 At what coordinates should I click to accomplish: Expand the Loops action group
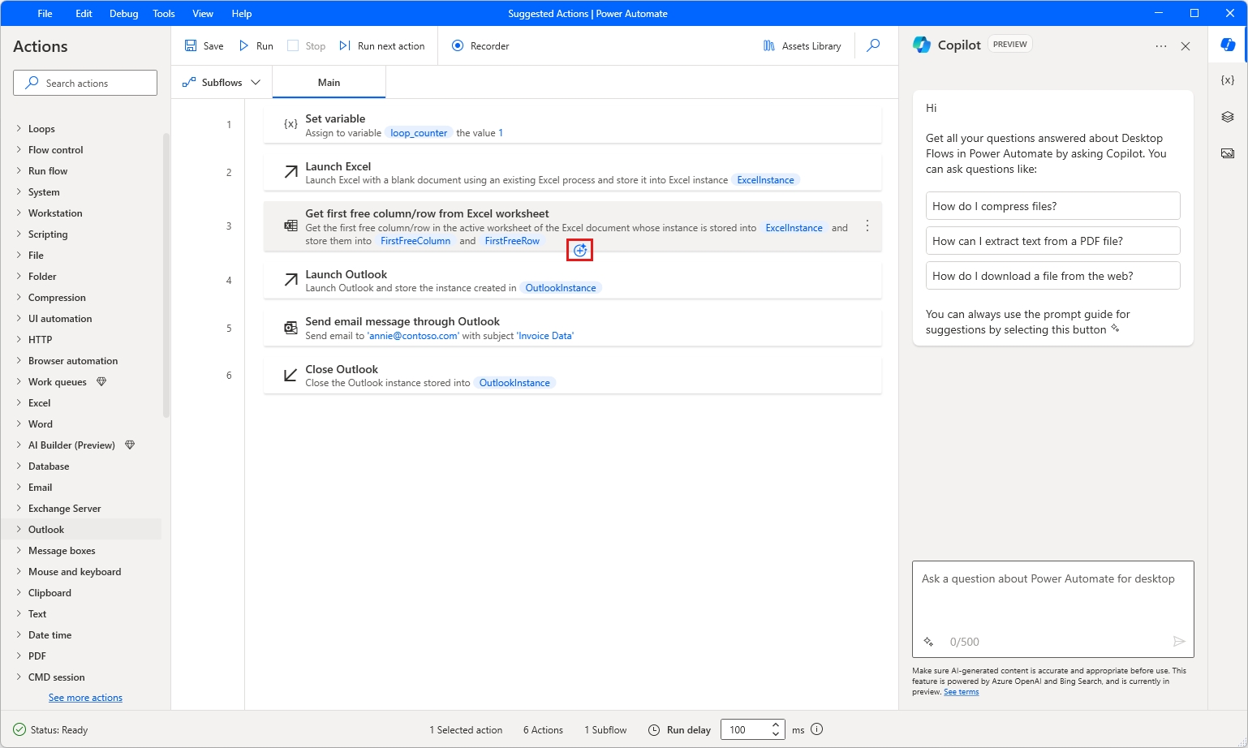tap(19, 128)
